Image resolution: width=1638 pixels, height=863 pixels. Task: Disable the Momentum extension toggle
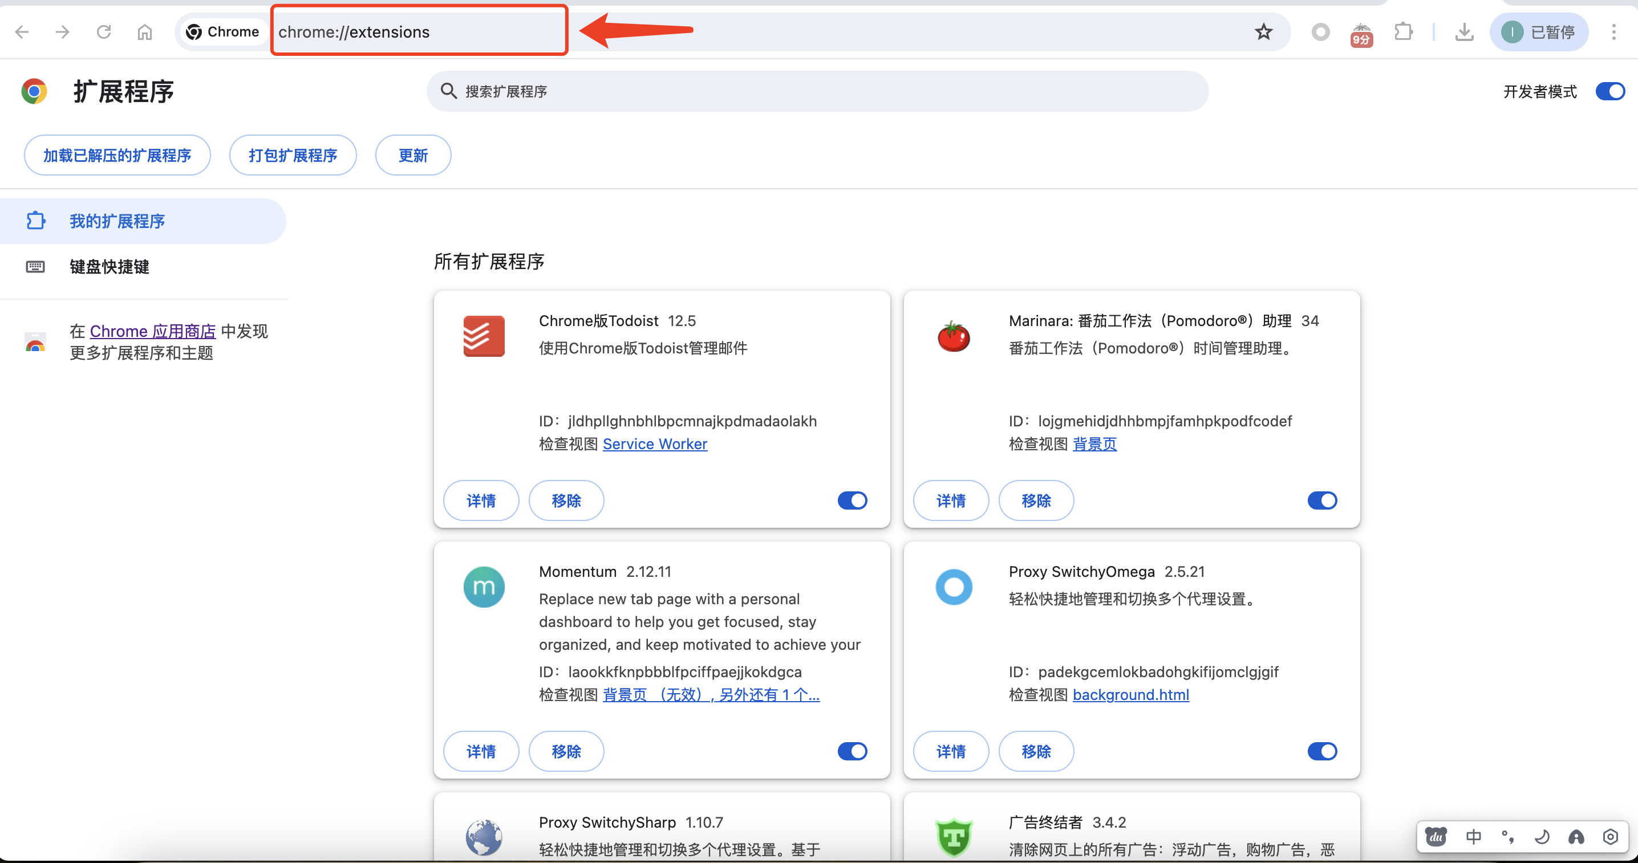(x=852, y=751)
